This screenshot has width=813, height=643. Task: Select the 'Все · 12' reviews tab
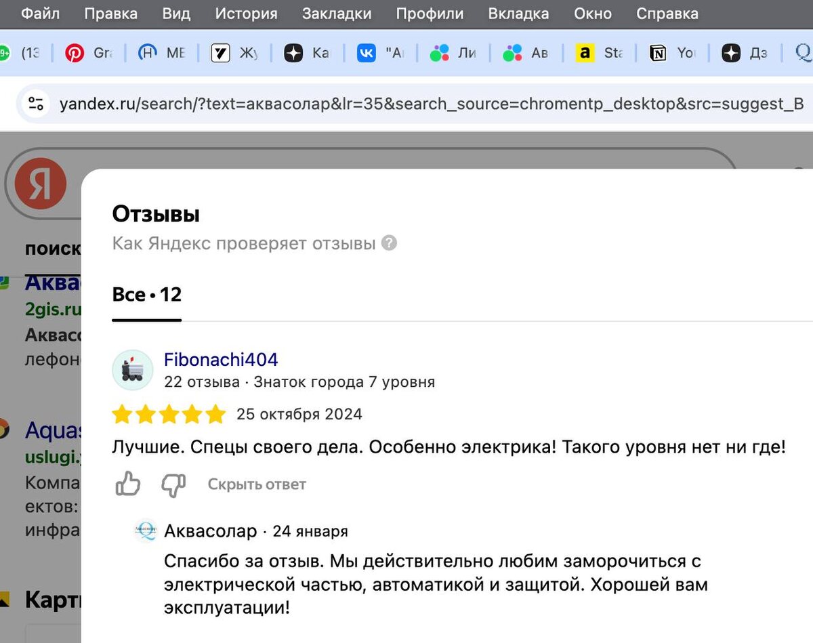click(x=147, y=295)
